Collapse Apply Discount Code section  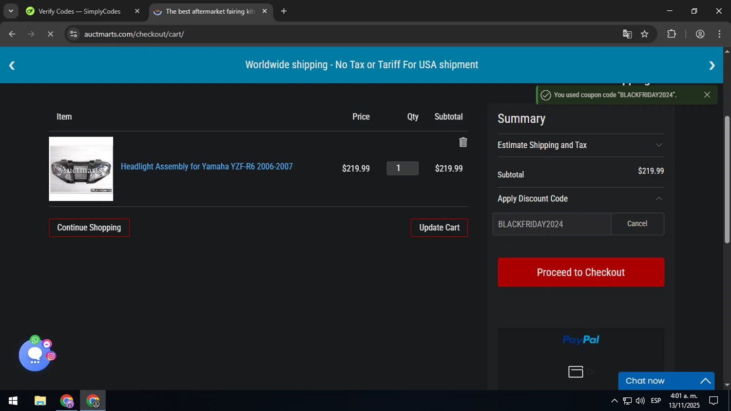pos(580,199)
